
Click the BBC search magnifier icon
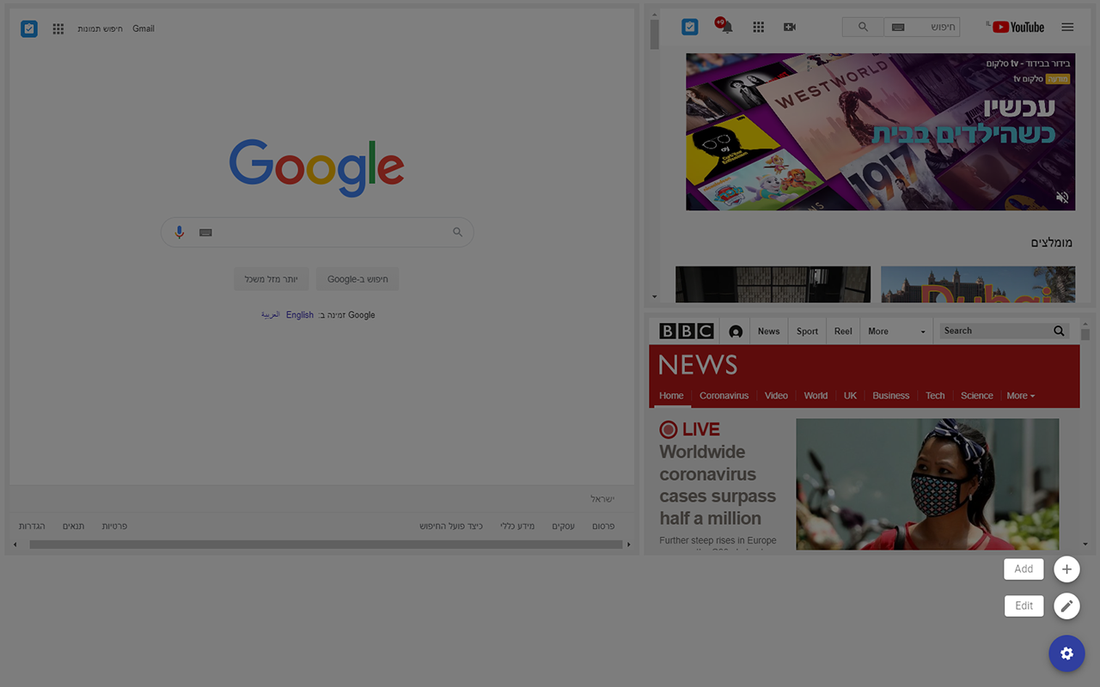(x=1059, y=331)
